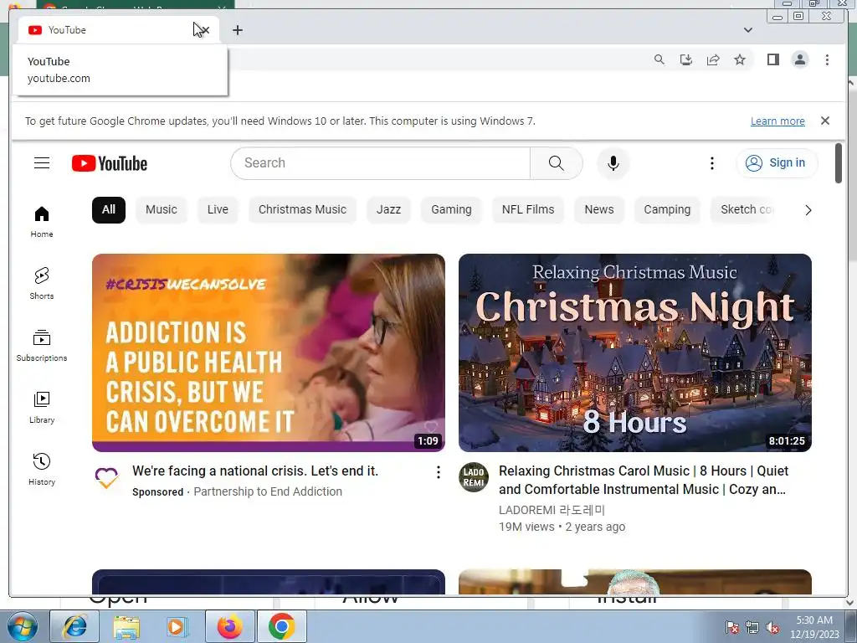This screenshot has width=857, height=643.
Task: Click the search magnifier button
Action: pyautogui.click(x=556, y=163)
